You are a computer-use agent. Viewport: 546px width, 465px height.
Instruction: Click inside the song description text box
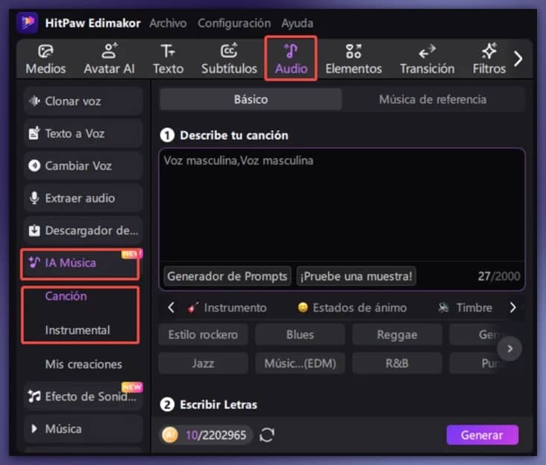[x=342, y=205]
